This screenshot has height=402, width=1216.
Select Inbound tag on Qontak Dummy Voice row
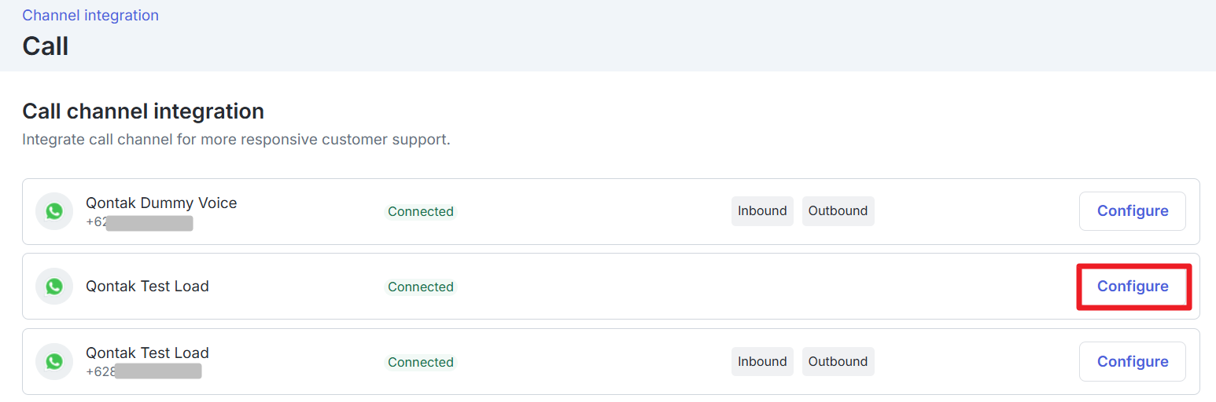point(762,211)
